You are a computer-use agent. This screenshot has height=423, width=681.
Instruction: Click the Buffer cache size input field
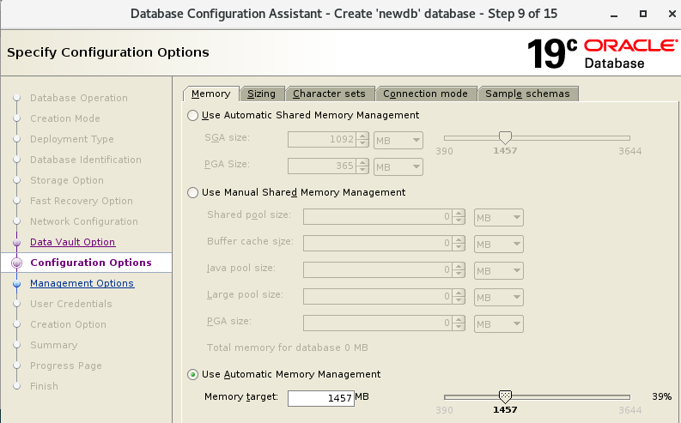pyautogui.click(x=377, y=244)
